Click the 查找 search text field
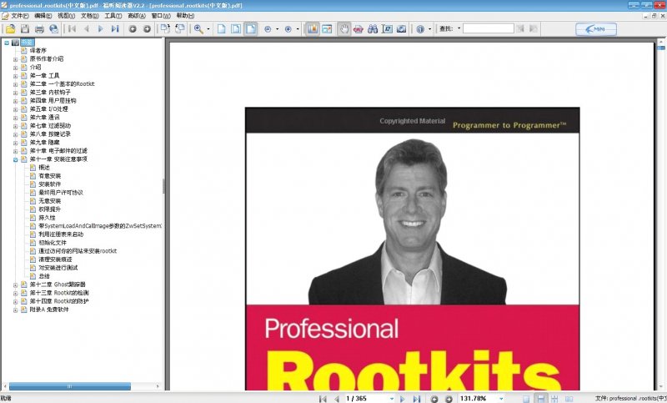 coord(489,28)
